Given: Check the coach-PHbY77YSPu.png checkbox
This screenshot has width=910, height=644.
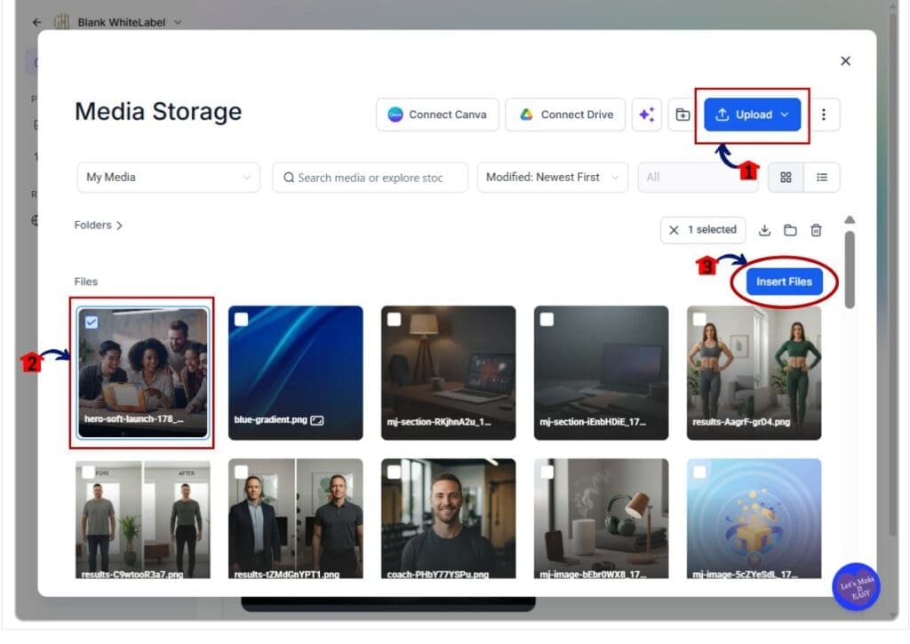Looking at the screenshot, I should pyautogui.click(x=394, y=472).
